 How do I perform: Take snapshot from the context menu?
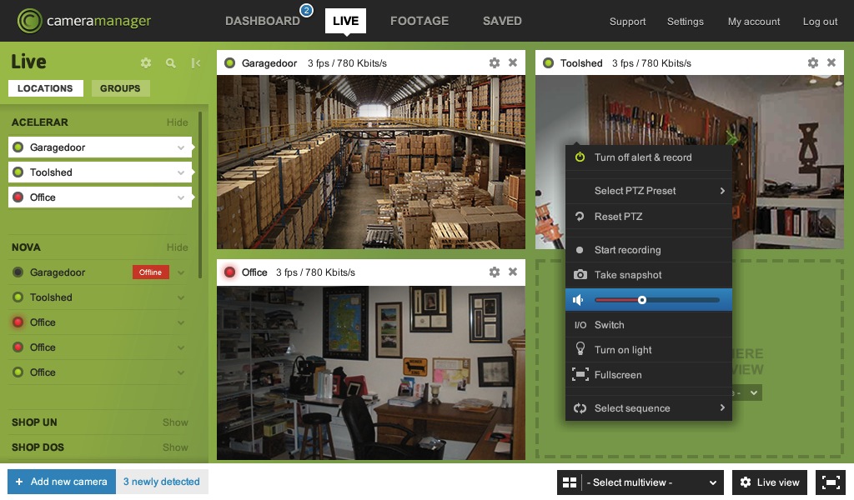[628, 275]
